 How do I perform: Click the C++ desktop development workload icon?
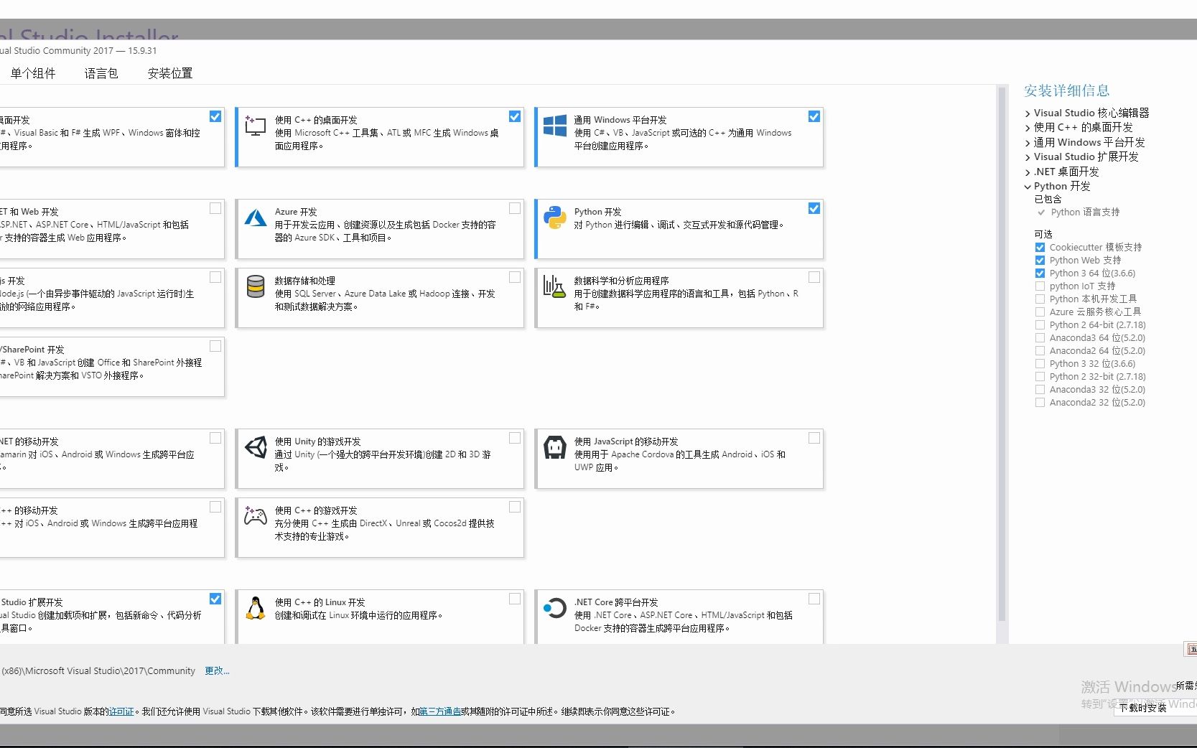256,126
